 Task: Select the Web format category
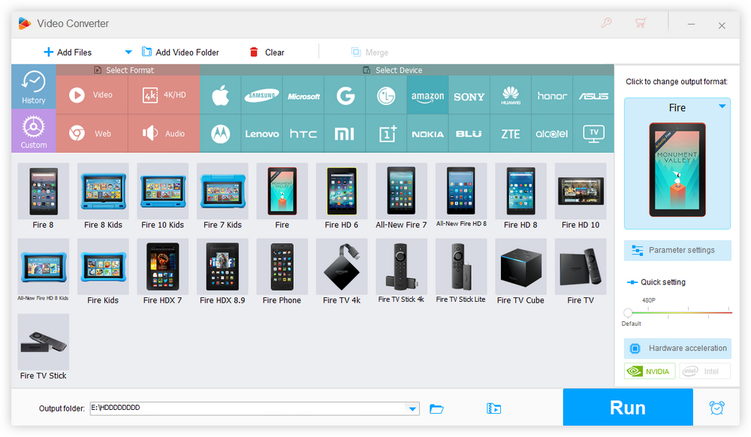pos(92,134)
